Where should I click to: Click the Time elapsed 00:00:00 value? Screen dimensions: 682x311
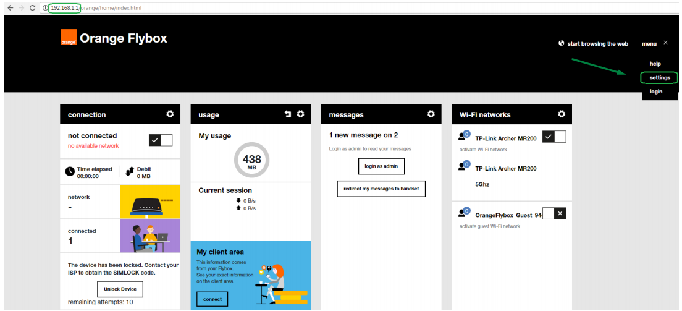pyautogui.click(x=88, y=176)
